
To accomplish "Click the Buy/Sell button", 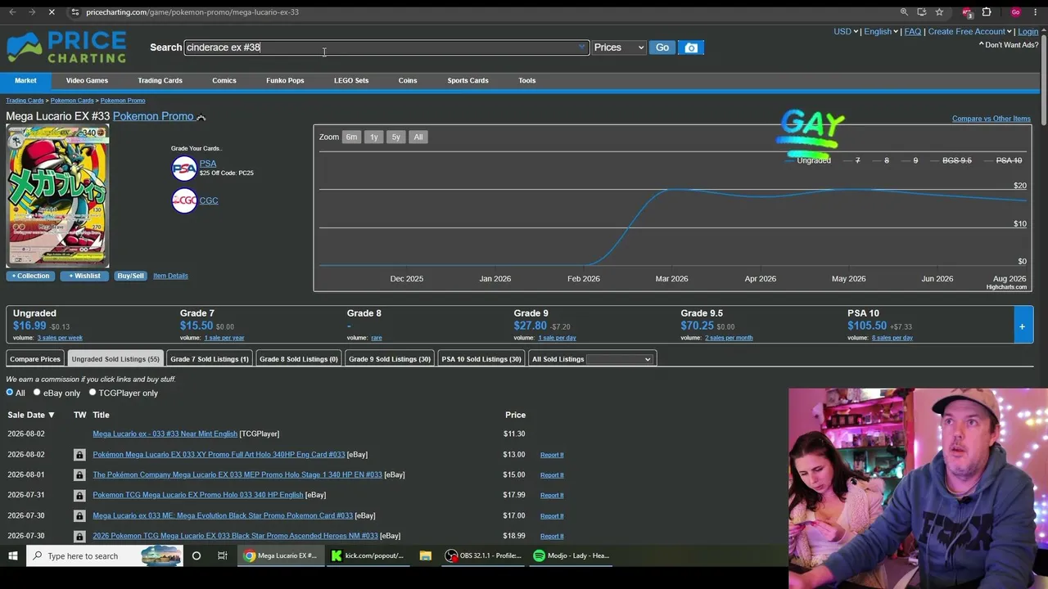I will point(130,276).
